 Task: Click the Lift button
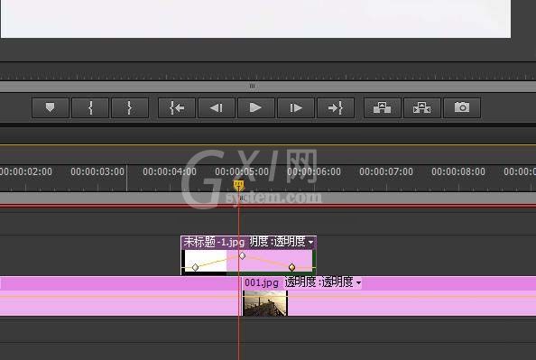(383, 107)
